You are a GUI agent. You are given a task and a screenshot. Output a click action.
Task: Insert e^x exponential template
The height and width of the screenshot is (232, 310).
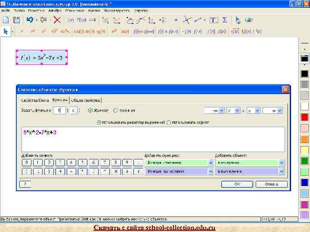pos(114,31)
